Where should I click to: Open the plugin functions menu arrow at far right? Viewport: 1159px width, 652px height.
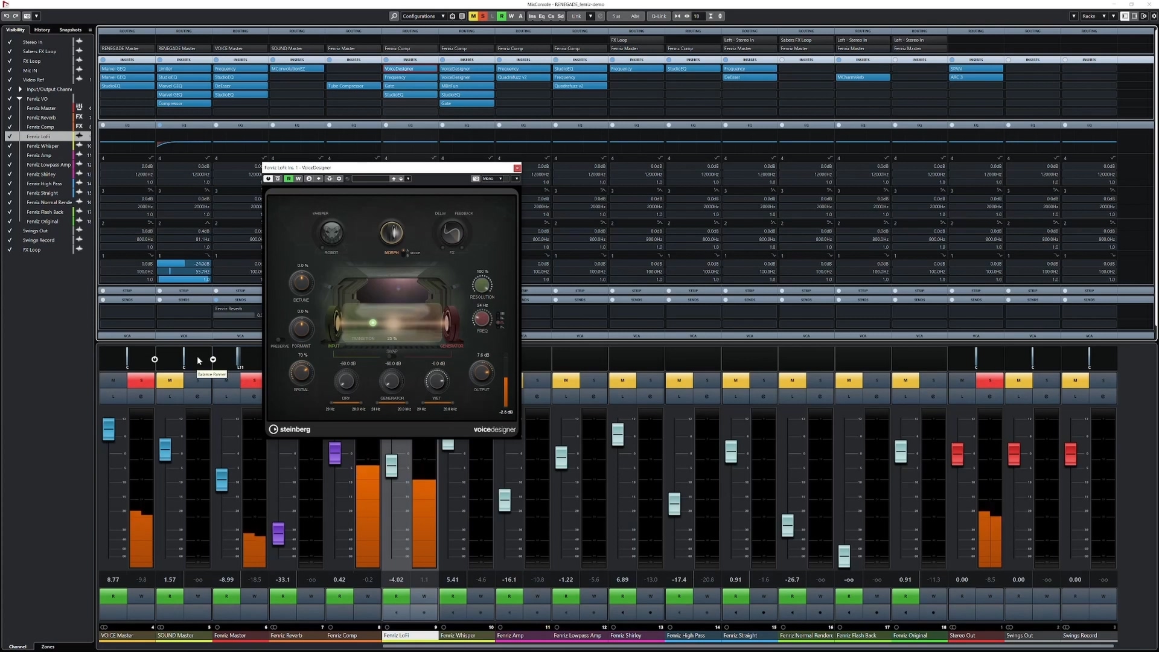point(516,179)
